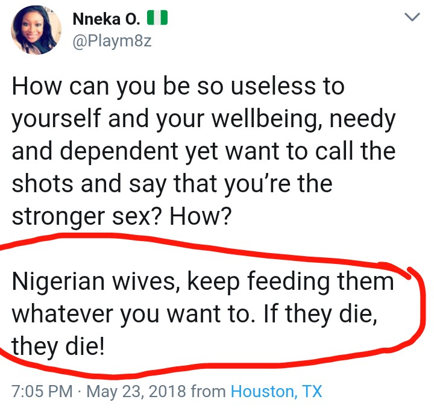Open the Nneka O. display name
434x414 pixels.
(105, 19)
